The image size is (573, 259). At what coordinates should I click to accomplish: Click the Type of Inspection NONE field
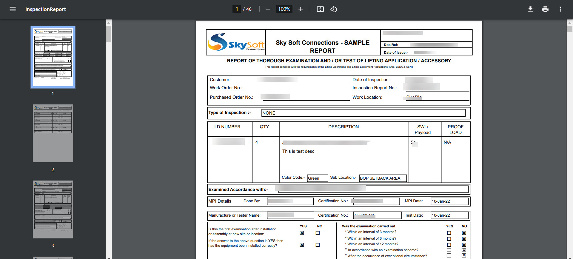pyautogui.click(x=363, y=113)
